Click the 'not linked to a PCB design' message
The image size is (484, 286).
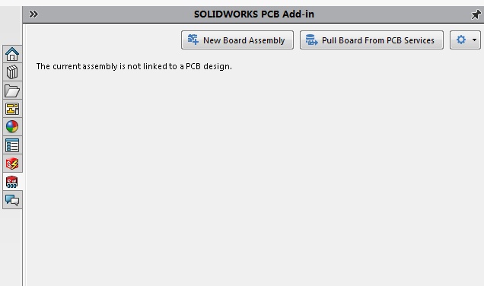click(x=134, y=66)
